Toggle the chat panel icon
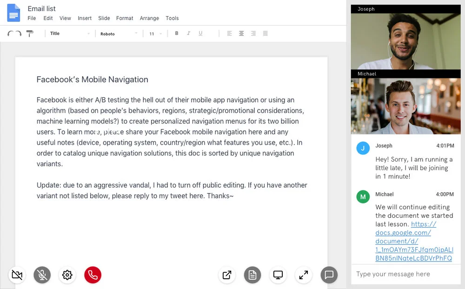The width and height of the screenshot is (465, 289). [x=329, y=275]
